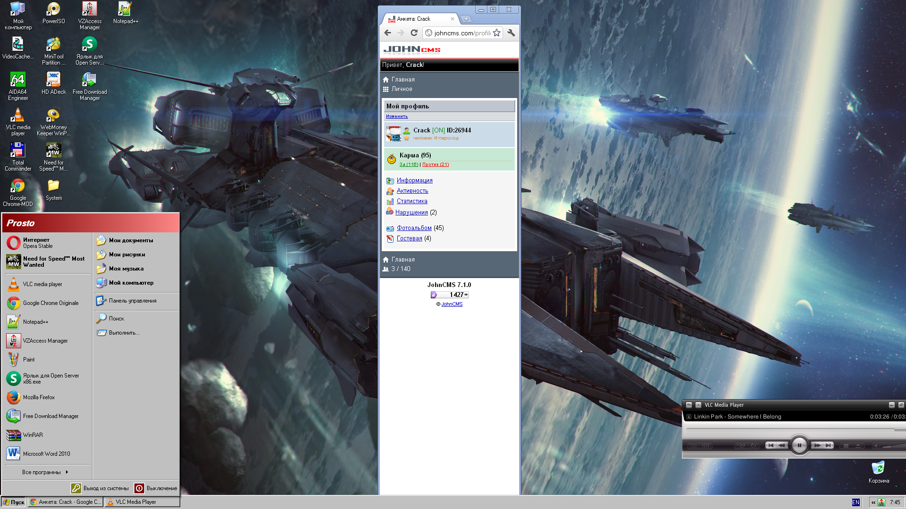Expand All Programs (Все программы) arrow

point(67,472)
